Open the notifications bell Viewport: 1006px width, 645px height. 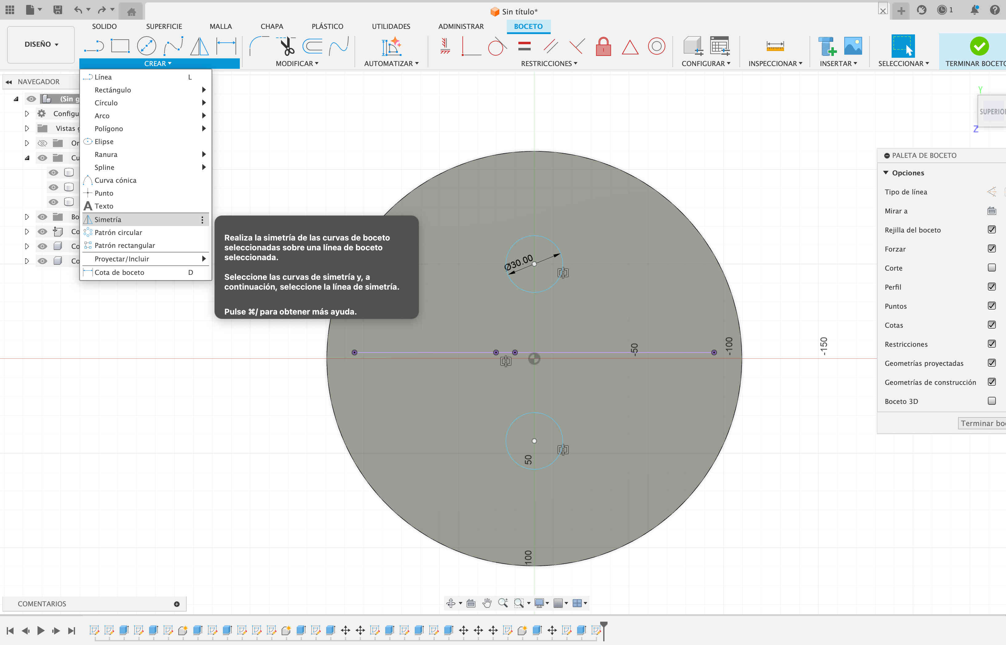pyautogui.click(x=975, y=10)
